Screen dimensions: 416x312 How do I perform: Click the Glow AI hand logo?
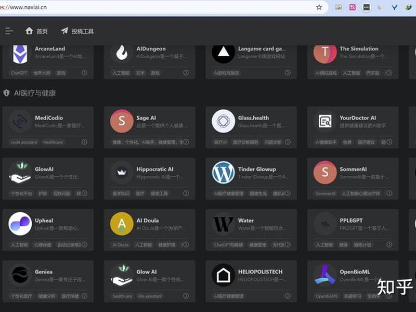122,275
